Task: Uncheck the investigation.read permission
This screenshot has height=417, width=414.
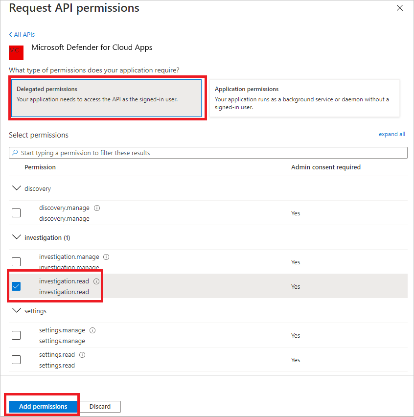Action: click(x=16, y=286)
